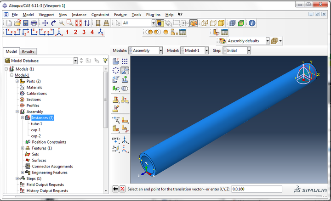
Task: Open a file via folder icon
Action: 17,23
